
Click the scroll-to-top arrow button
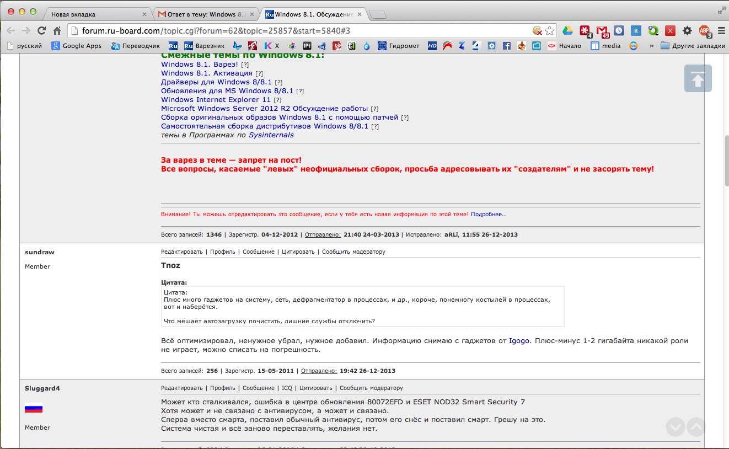pyautogui.click(x=698, y=78)
